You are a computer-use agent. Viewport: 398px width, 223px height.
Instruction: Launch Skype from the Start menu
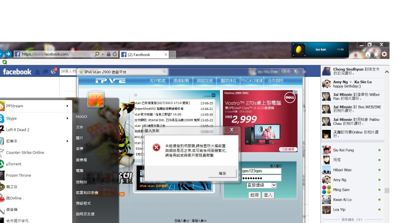(11, 118)
